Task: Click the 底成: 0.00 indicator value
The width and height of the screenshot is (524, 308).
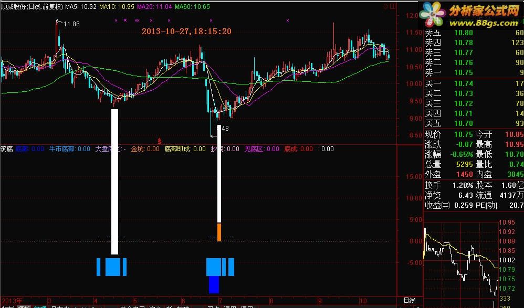Action: [298, 149]
